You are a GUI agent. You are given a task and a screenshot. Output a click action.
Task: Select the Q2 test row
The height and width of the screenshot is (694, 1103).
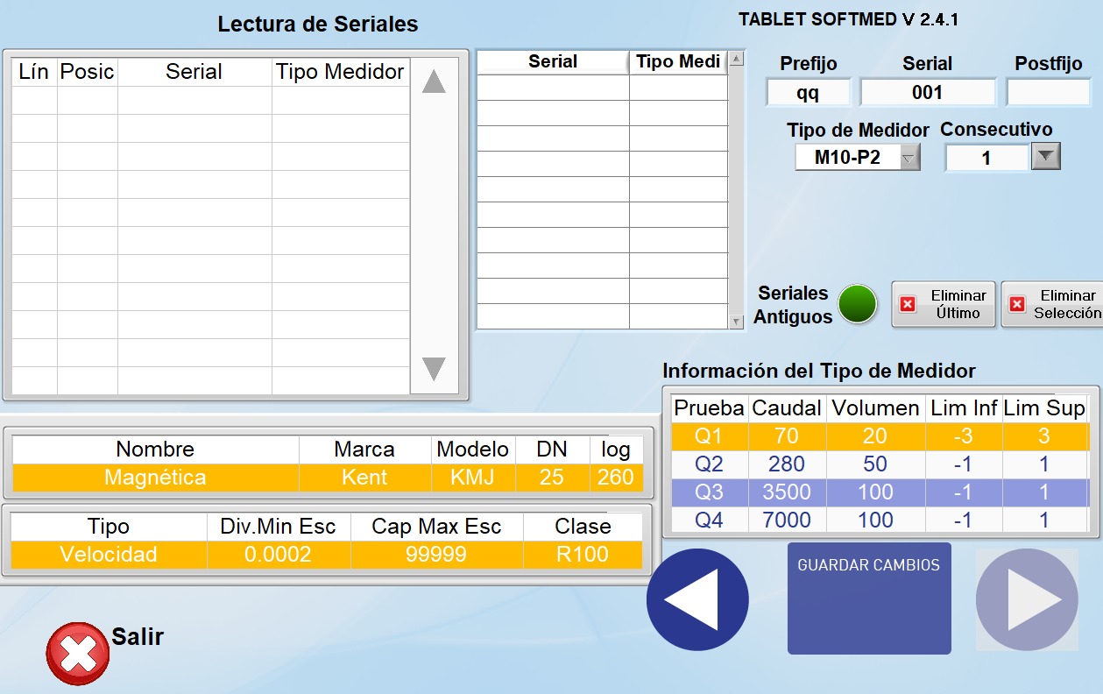880,464
